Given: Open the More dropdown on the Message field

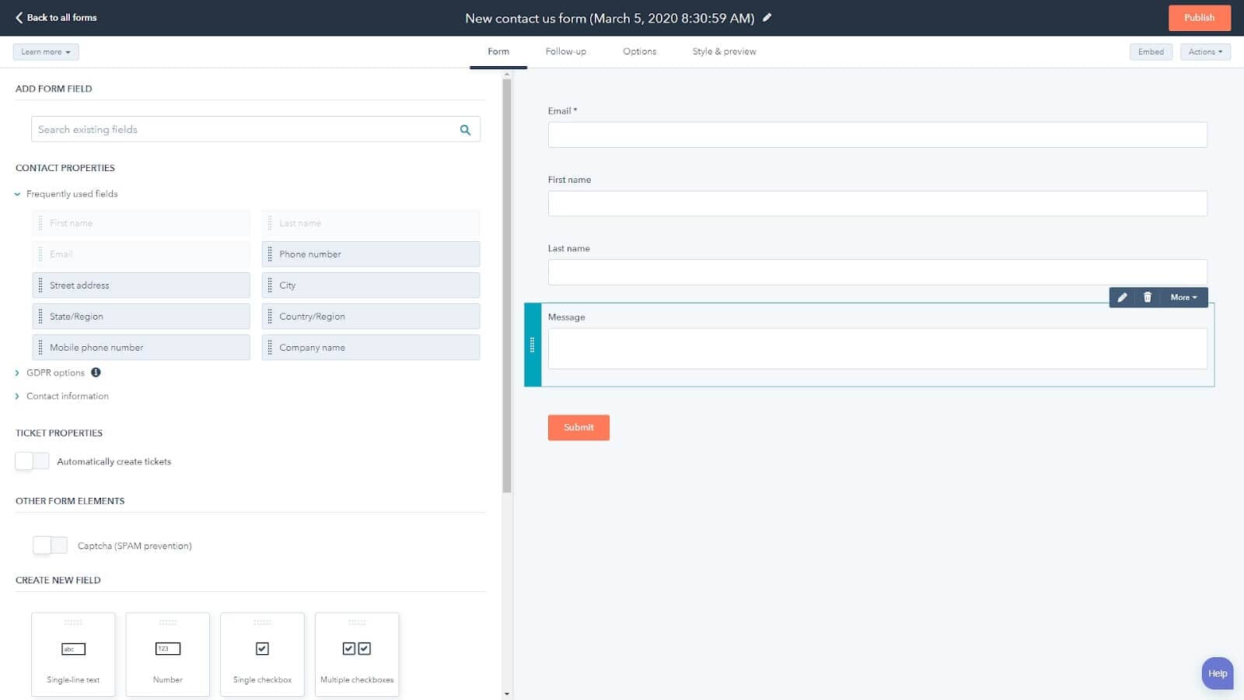Looking at the screenshot, I should point(1183,297).
